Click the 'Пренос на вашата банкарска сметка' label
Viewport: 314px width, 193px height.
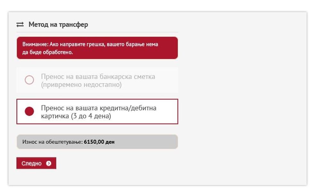(98, 77)
